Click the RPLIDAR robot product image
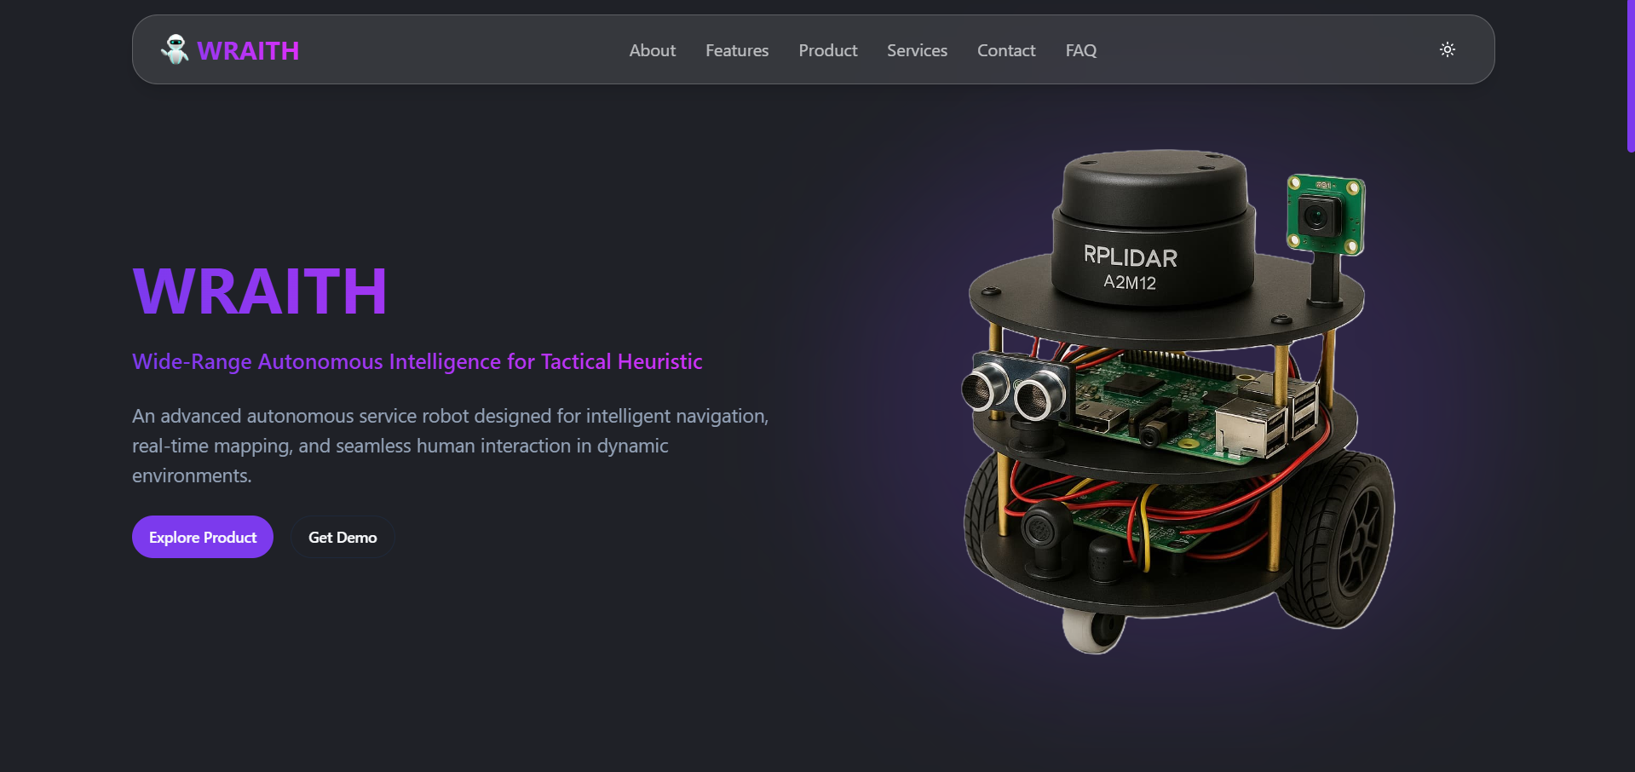The width and height of the screenshot is (1635, 772). click(1178, 400)
